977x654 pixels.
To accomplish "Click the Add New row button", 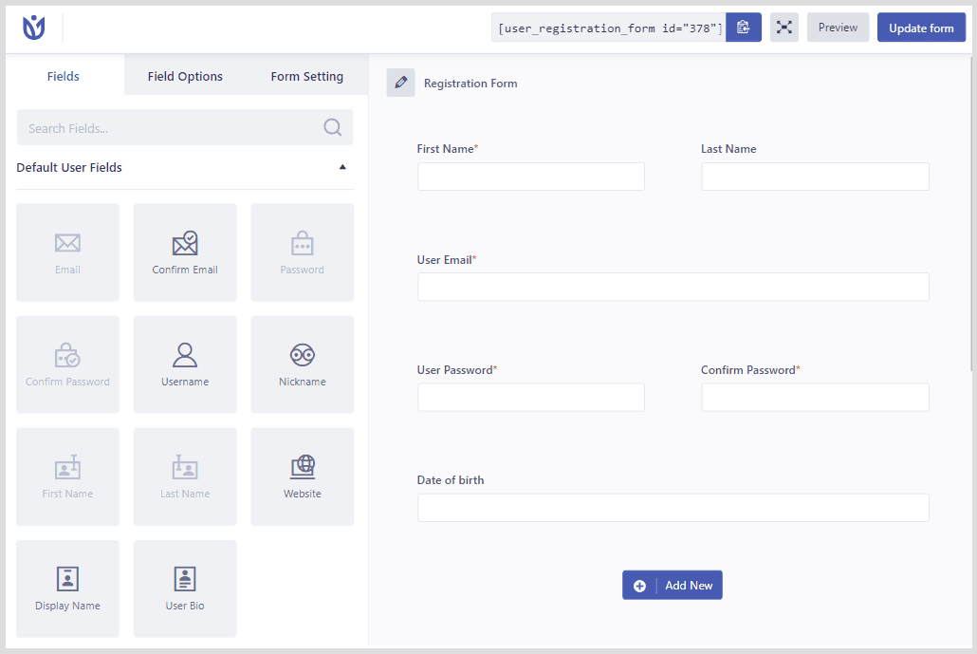I will (673, 585).
